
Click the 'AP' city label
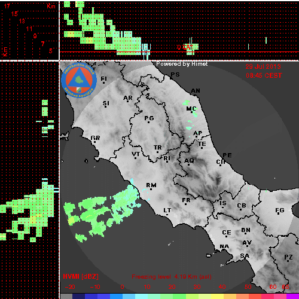coord(198,133)
